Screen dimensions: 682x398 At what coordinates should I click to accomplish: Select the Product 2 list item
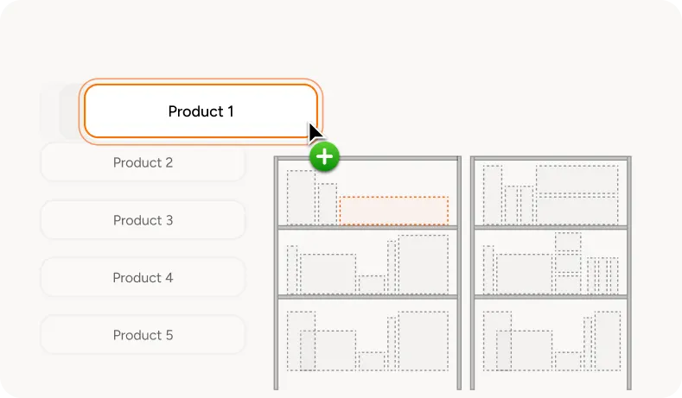pyautogui.click(x=143, y=162)
